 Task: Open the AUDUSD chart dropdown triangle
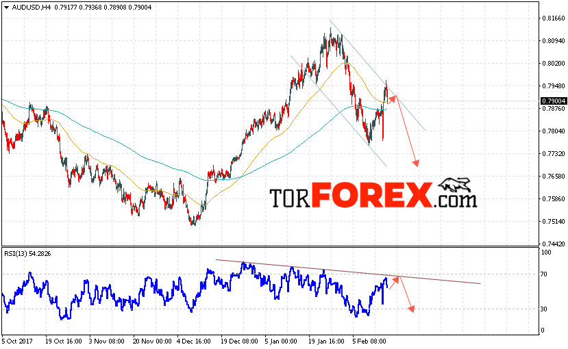(x=6, y=8)
